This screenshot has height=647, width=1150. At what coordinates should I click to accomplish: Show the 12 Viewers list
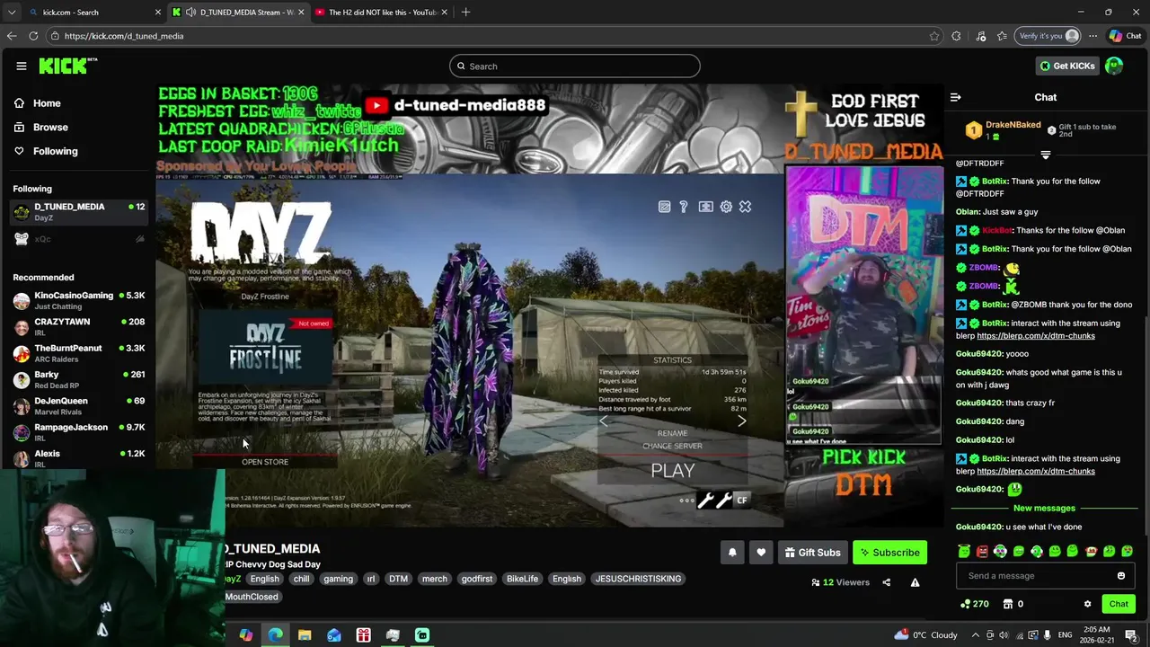point(840,582)
